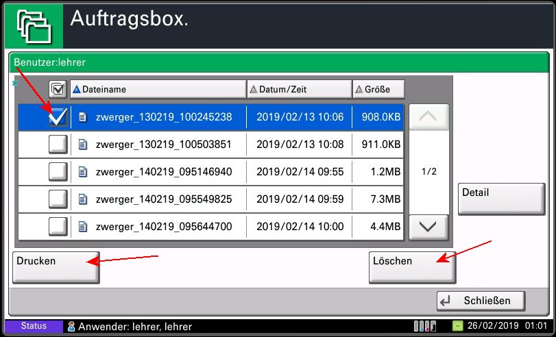556x337 pixels.
Task: Click the Auftragsbox folder icon in header
Action: coord(33,25)
